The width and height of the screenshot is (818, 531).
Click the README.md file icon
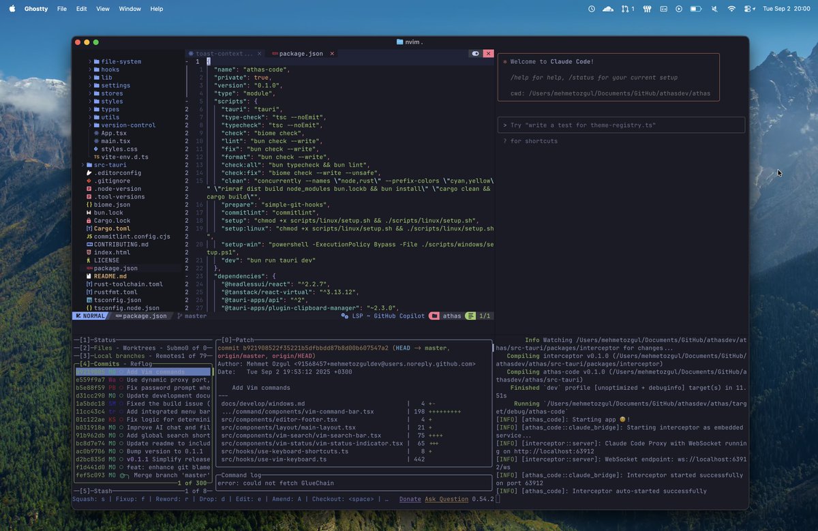coord(89,276)
